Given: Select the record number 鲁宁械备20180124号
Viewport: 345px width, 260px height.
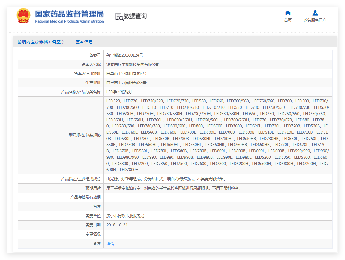Looking at the screenshot, I should click(125, 55).
